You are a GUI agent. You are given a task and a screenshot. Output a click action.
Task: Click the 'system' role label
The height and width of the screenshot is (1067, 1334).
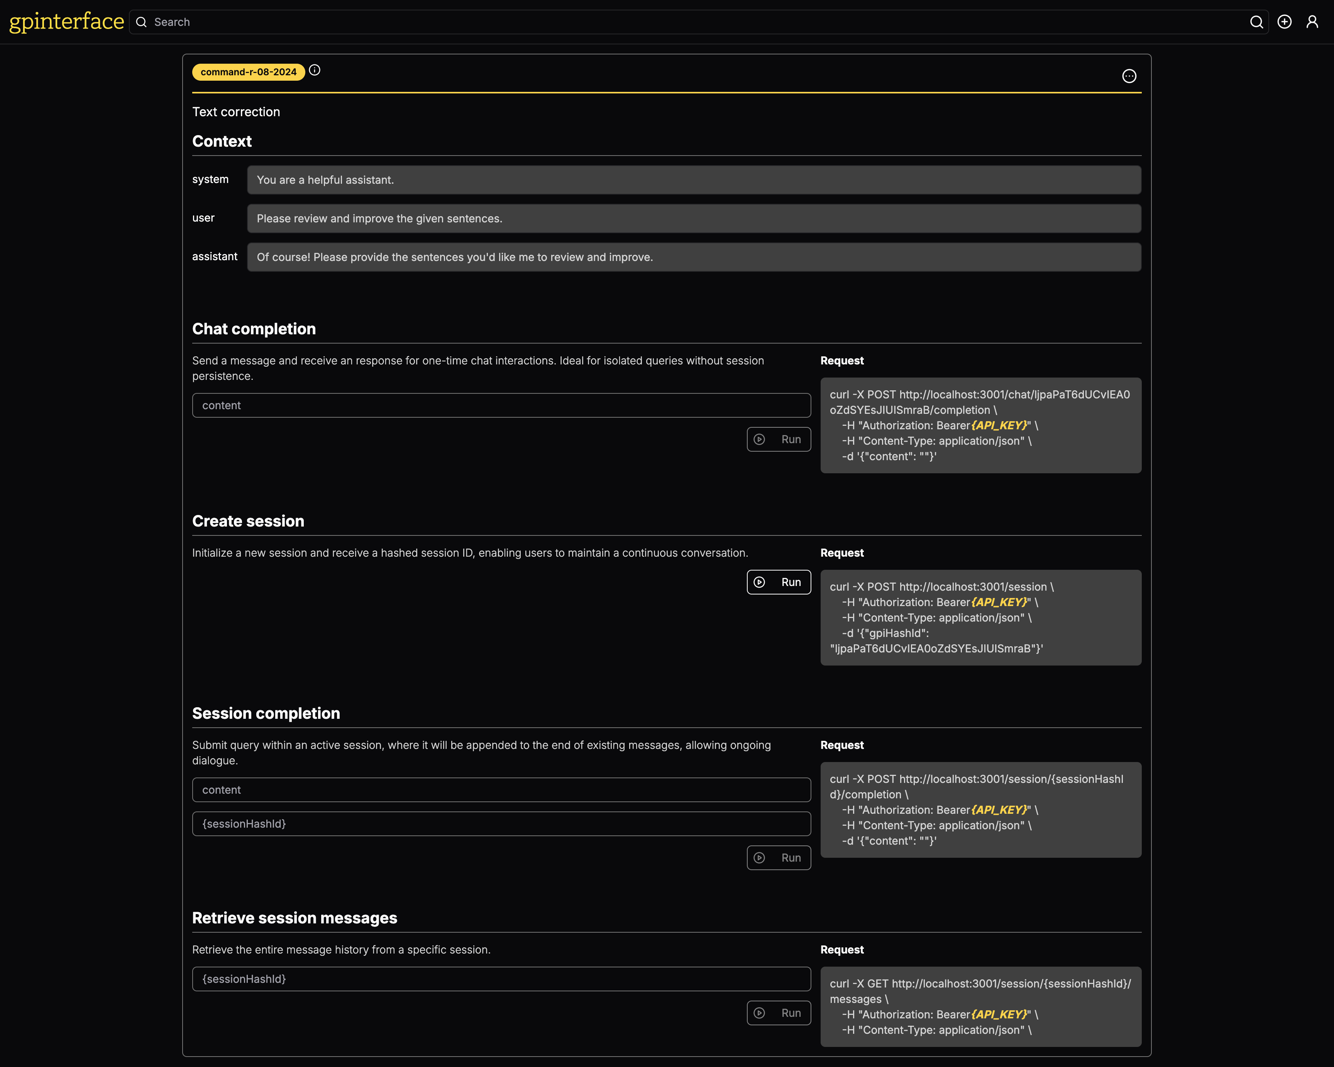pos(210,179)
